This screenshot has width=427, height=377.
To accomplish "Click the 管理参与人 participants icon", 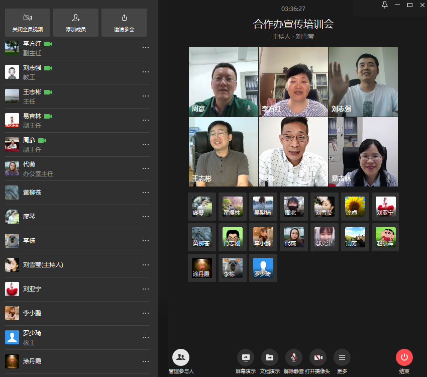I will (181, 357).
